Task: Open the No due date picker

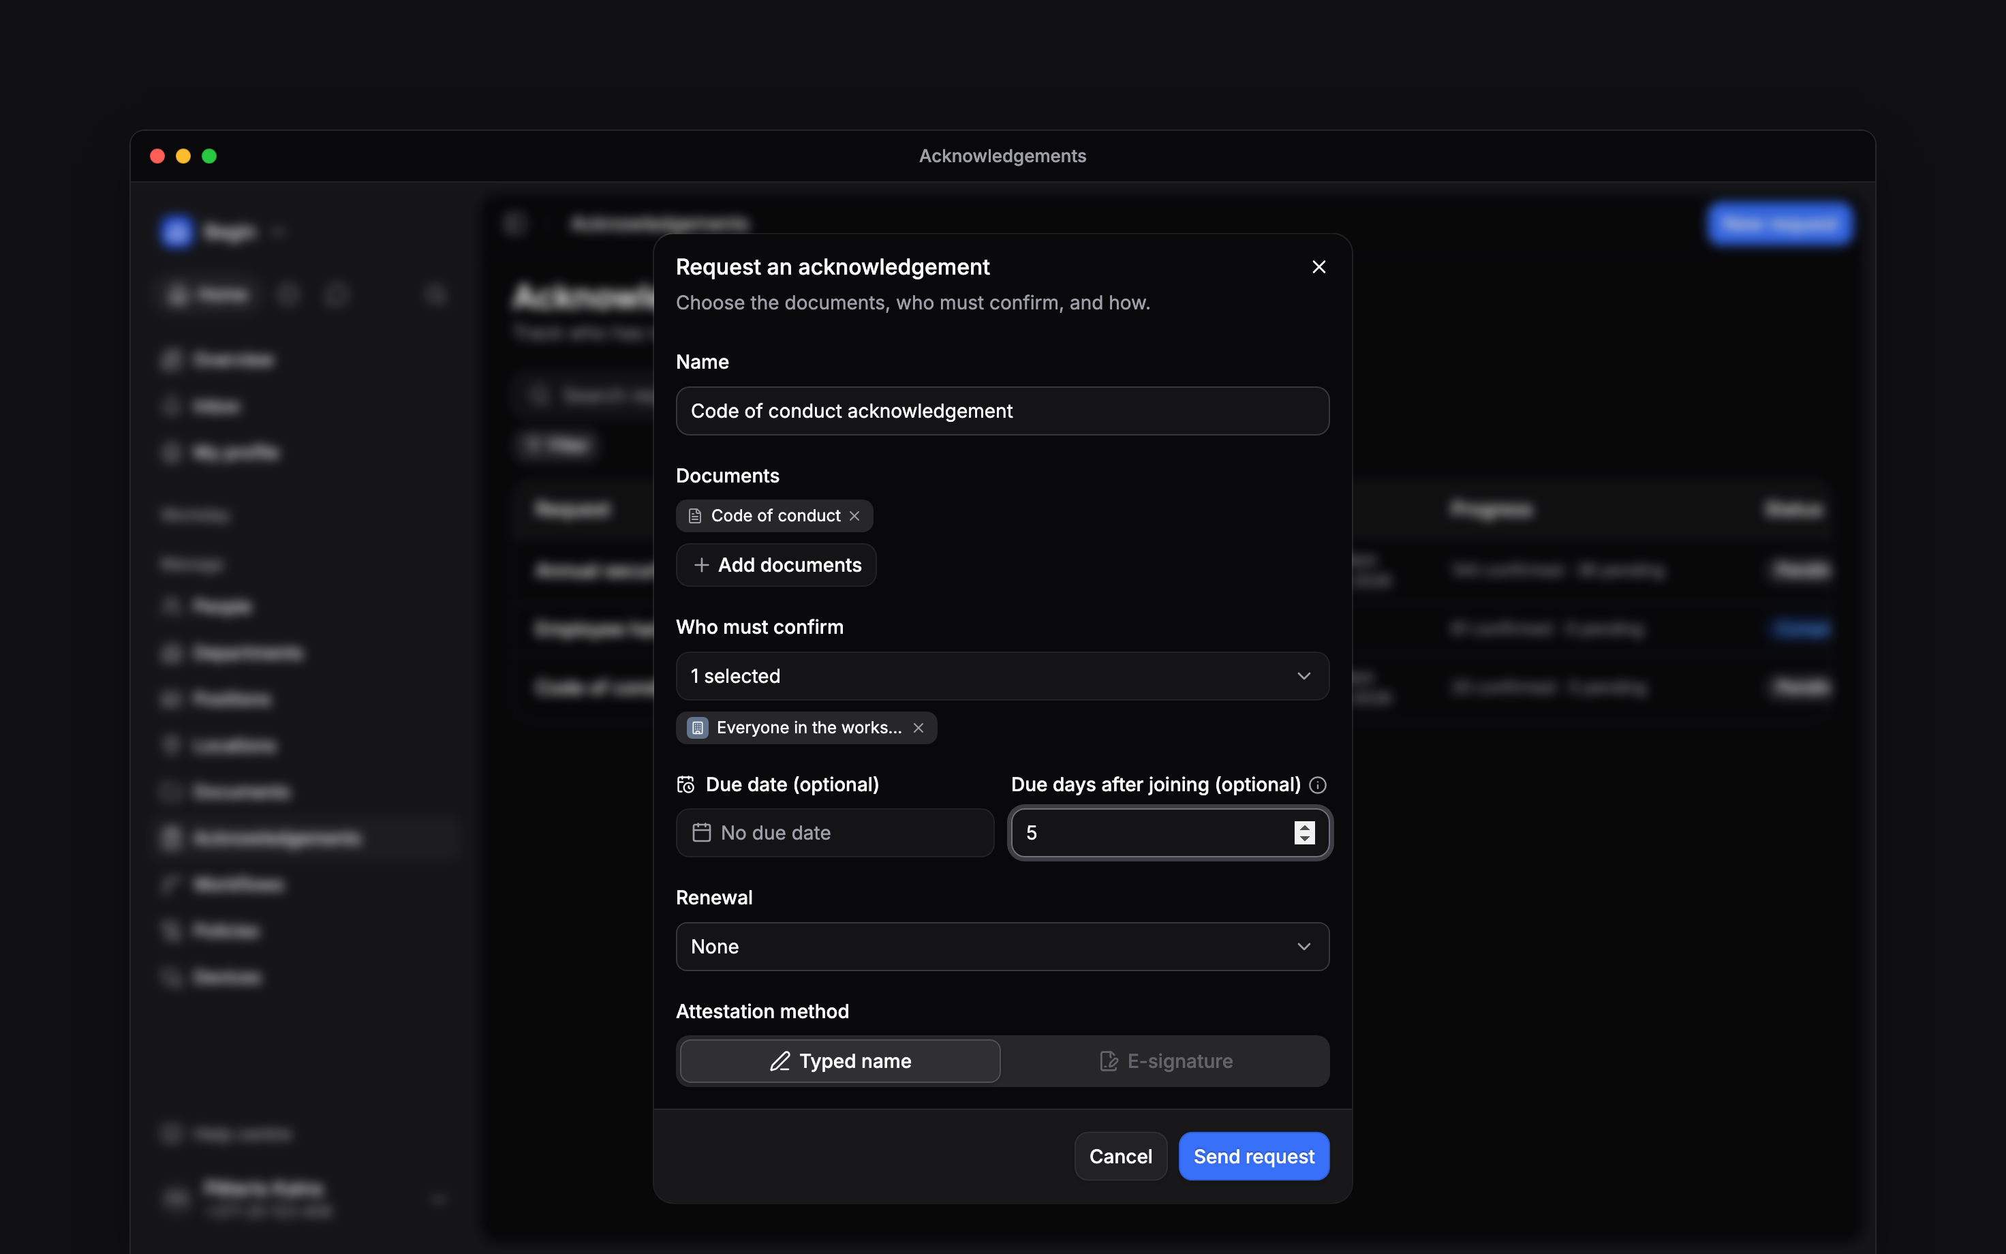Action: 835,833
